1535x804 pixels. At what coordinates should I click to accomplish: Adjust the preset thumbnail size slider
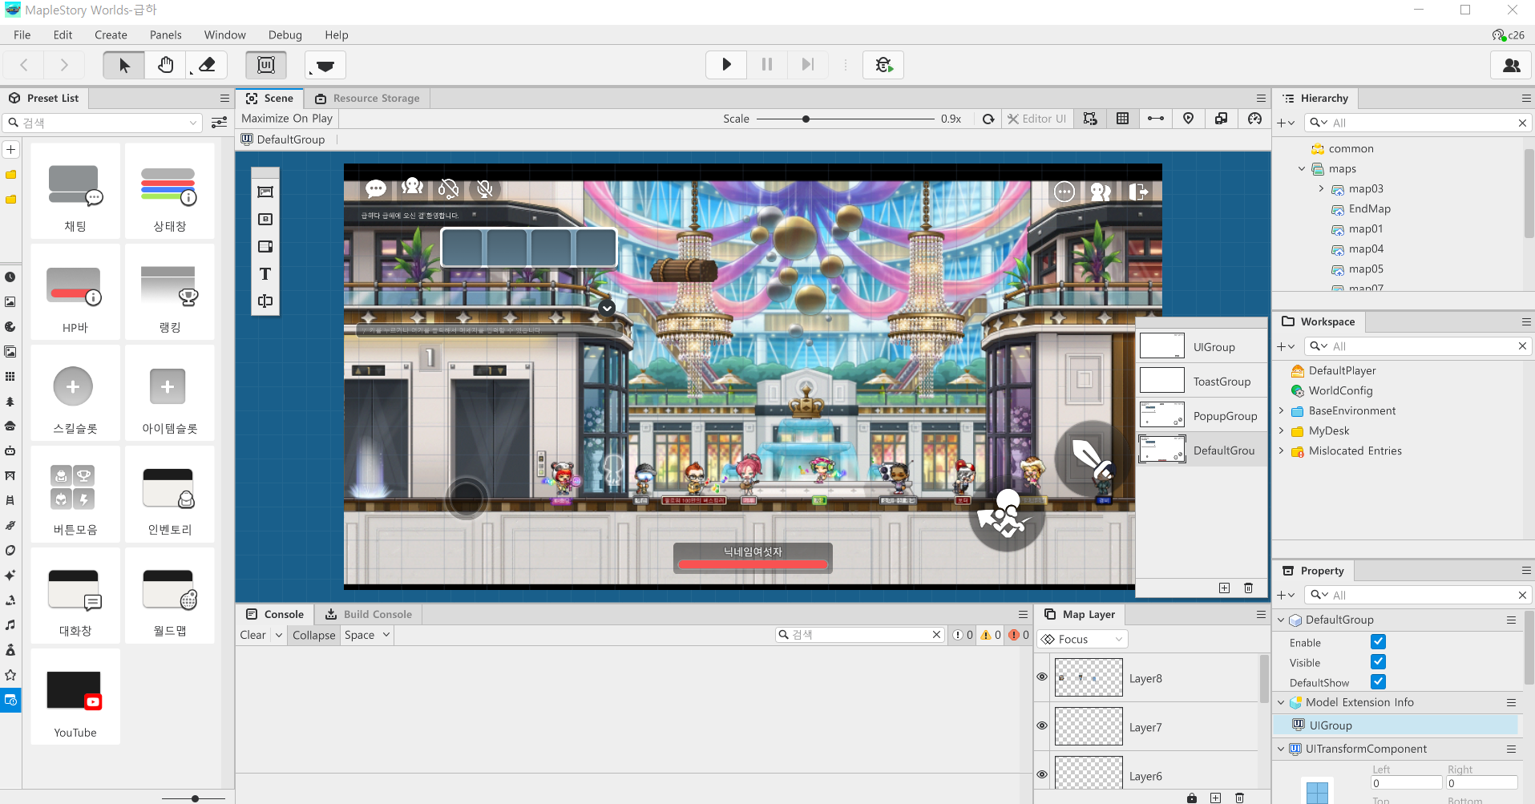click(x=195, y=798)
